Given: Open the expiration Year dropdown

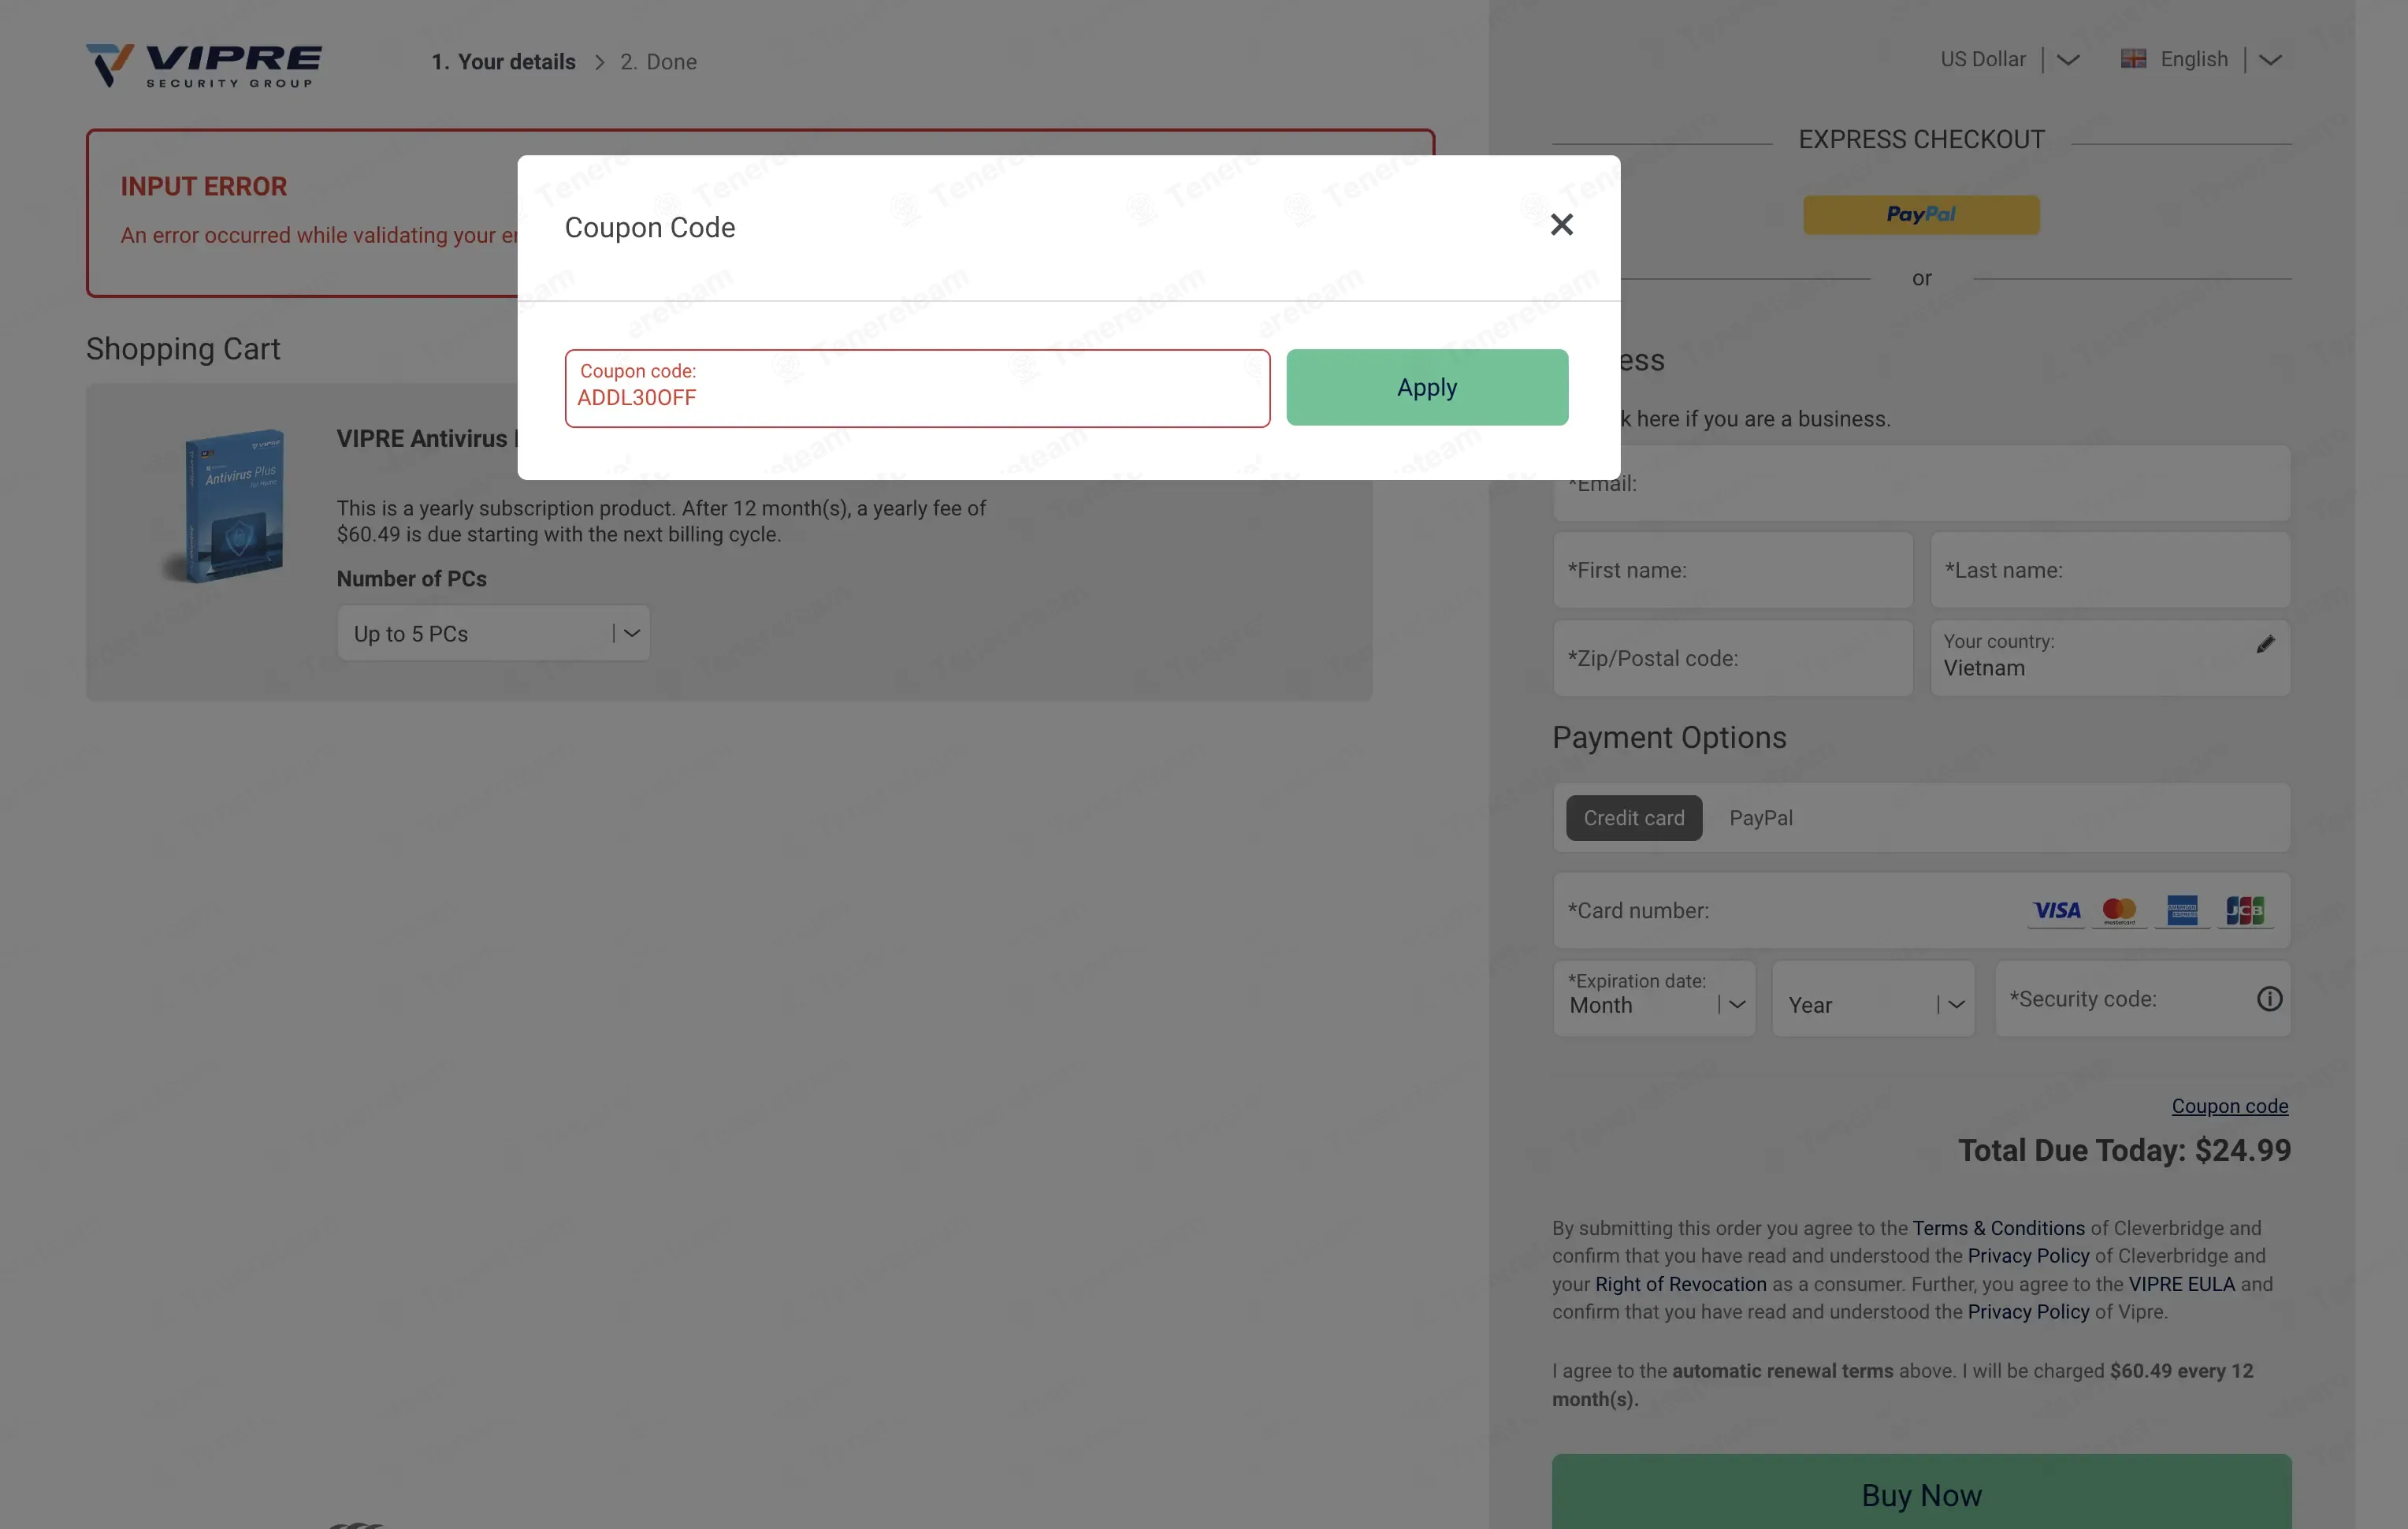Looking at the screenshot, I should (1873, 999).
